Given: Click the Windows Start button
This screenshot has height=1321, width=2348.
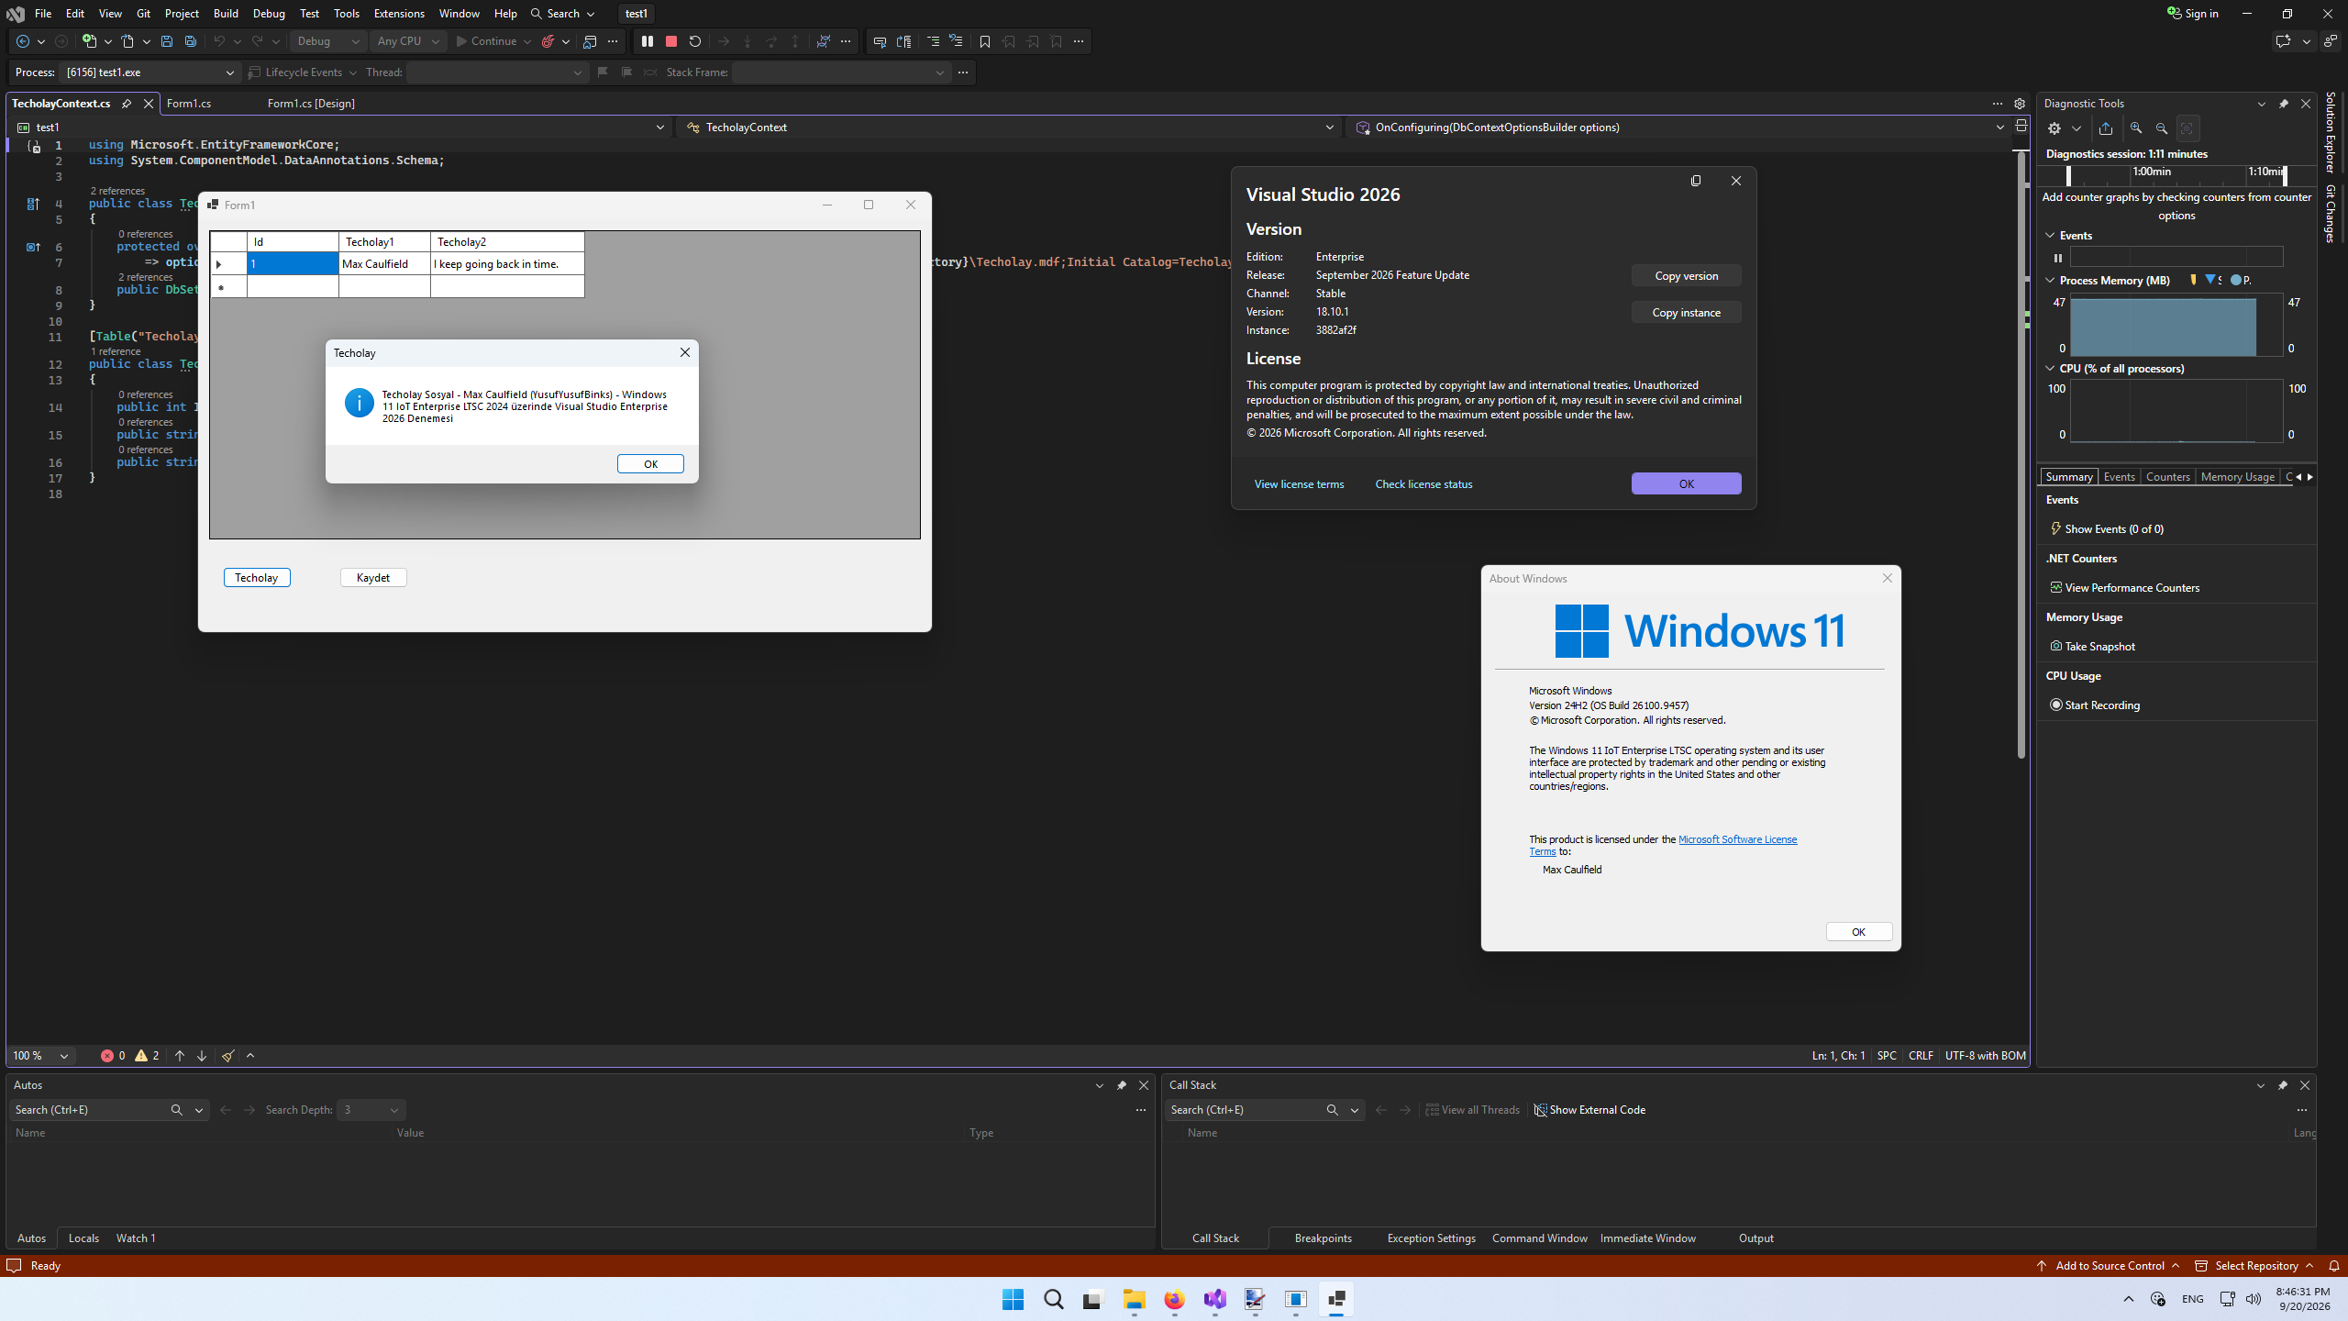Looking at the screenshot, I should 1013,1299.
